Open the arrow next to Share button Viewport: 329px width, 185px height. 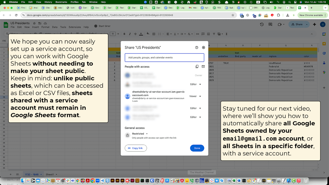[x=307, y=24]
